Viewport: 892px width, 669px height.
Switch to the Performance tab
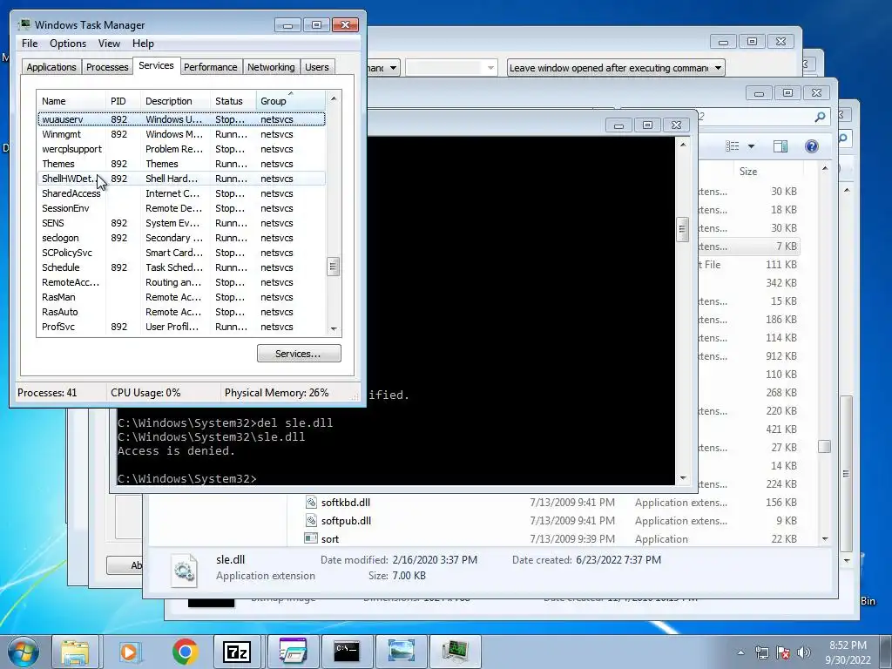click(211, 67)
